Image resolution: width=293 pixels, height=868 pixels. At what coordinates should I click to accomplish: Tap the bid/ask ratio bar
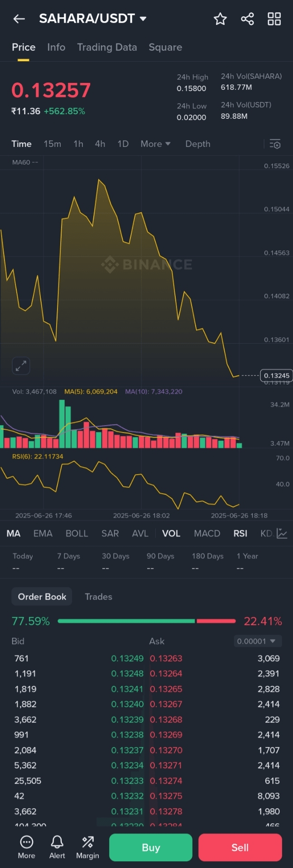(x=147, y=621)
